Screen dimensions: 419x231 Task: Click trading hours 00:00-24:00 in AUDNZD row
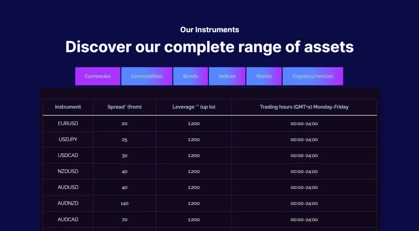click(x=304, y=204)
